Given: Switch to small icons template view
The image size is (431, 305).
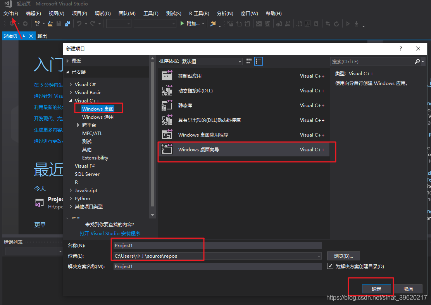Looking at the screenshot, I should point(248,61).
